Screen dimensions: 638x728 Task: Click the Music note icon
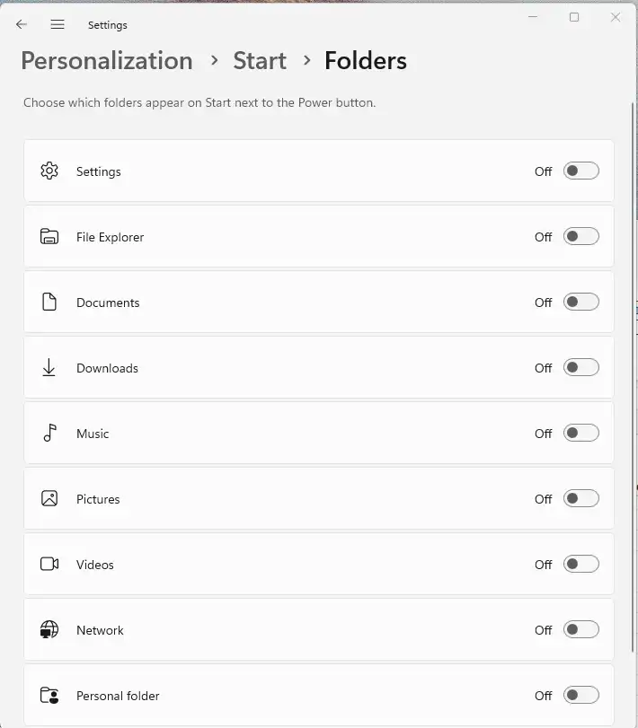pos(49,434)
